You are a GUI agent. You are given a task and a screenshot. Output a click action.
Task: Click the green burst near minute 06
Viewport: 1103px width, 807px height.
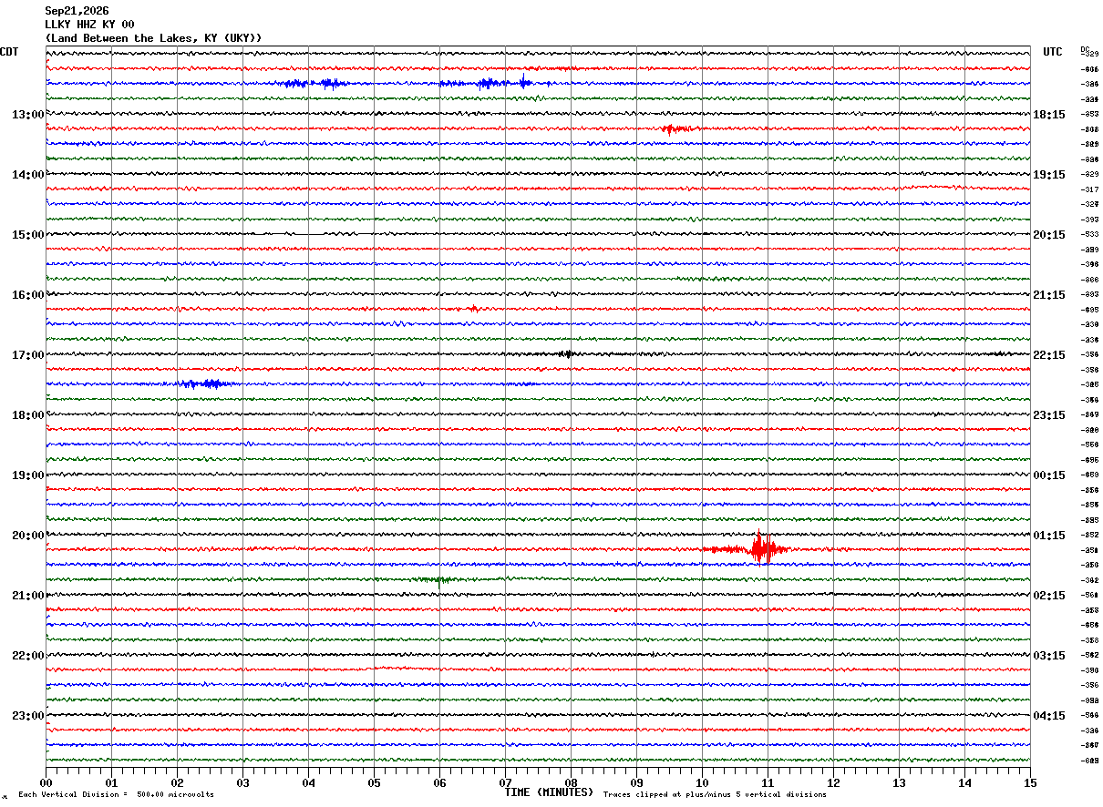pos(434,579)
